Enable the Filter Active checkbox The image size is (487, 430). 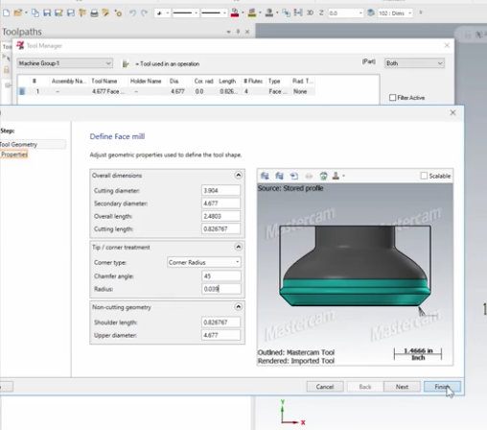393,98
